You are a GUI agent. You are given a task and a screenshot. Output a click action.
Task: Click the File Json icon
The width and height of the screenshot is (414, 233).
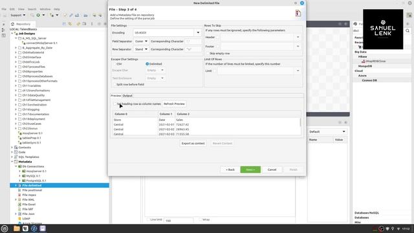click(19, 214)
